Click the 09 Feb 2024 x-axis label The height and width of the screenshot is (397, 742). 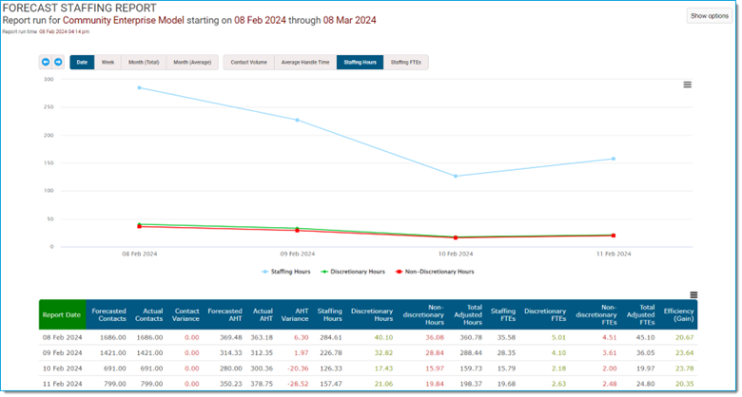click(x=297, y=254)
